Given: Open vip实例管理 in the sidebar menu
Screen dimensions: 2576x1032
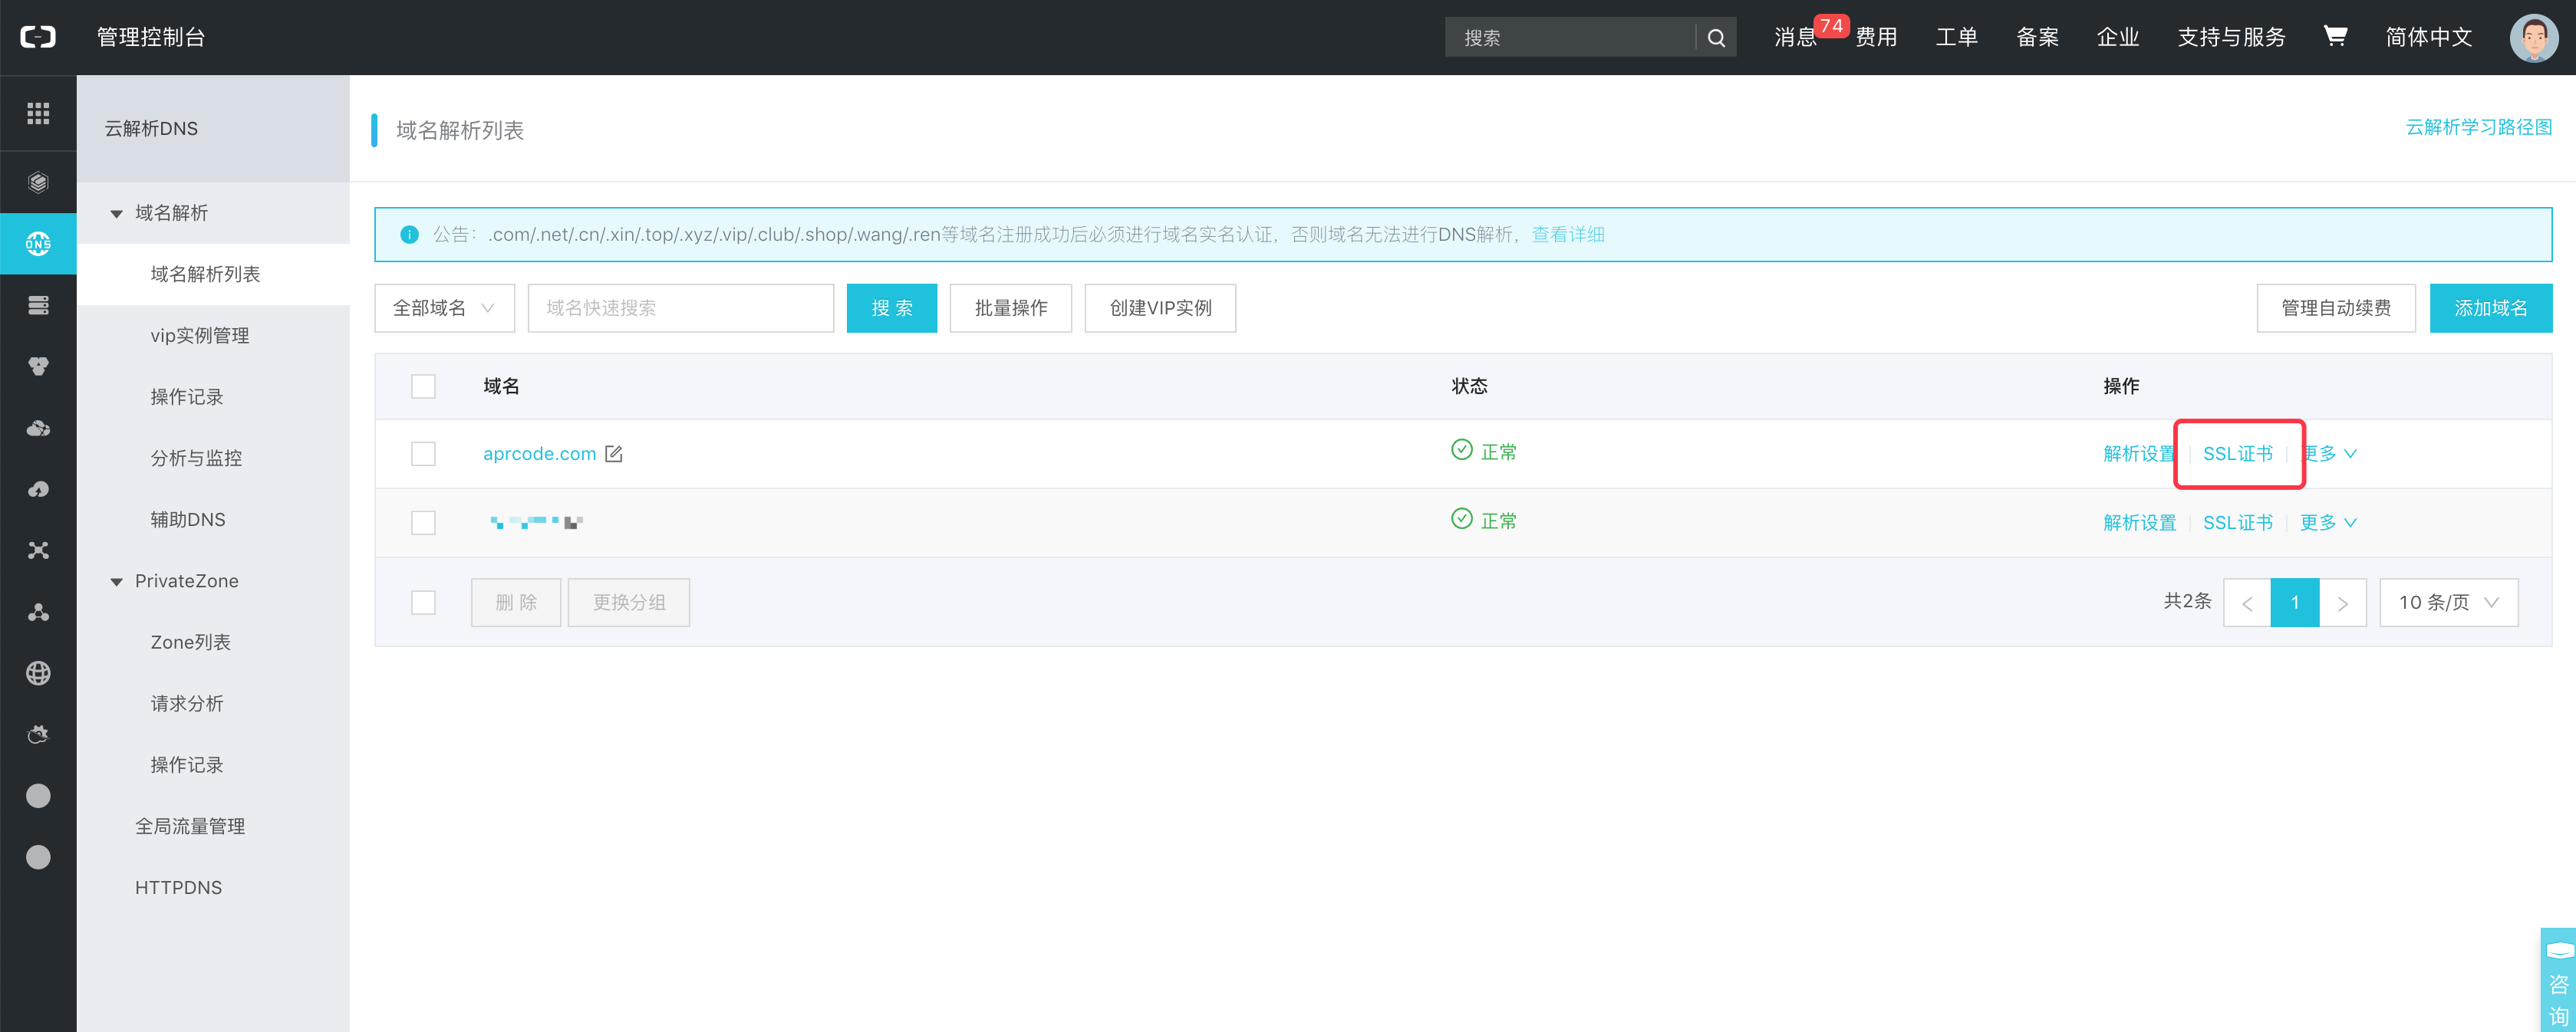Looking at the screenshot, I should (200, 336).
